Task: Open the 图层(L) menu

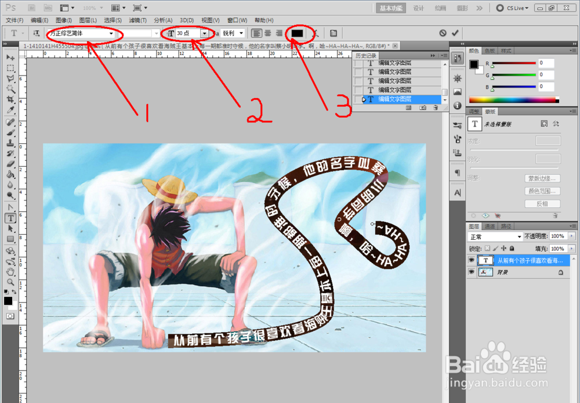Action: pos(88,20)
